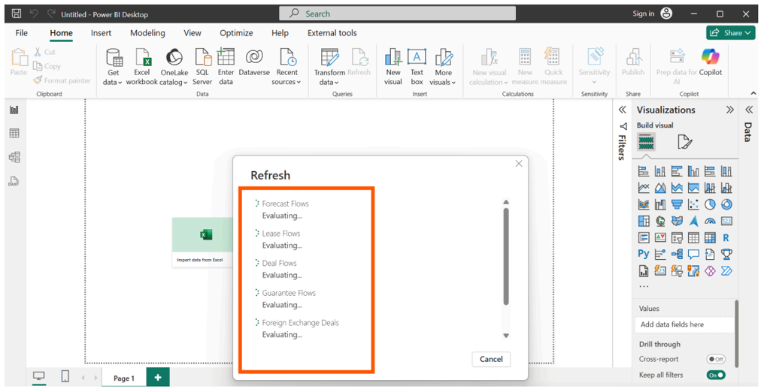Connect to Dataverse
The width and height of the screenshot is (764, 389).
tap(254, 62)
